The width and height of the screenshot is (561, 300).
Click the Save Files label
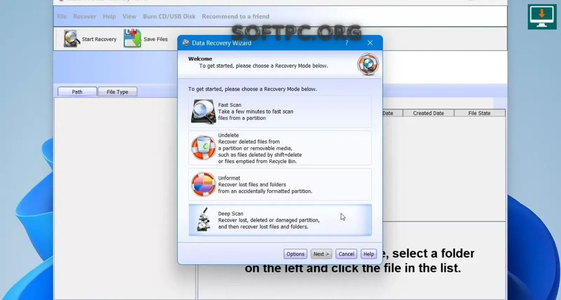tap(156, 39)
